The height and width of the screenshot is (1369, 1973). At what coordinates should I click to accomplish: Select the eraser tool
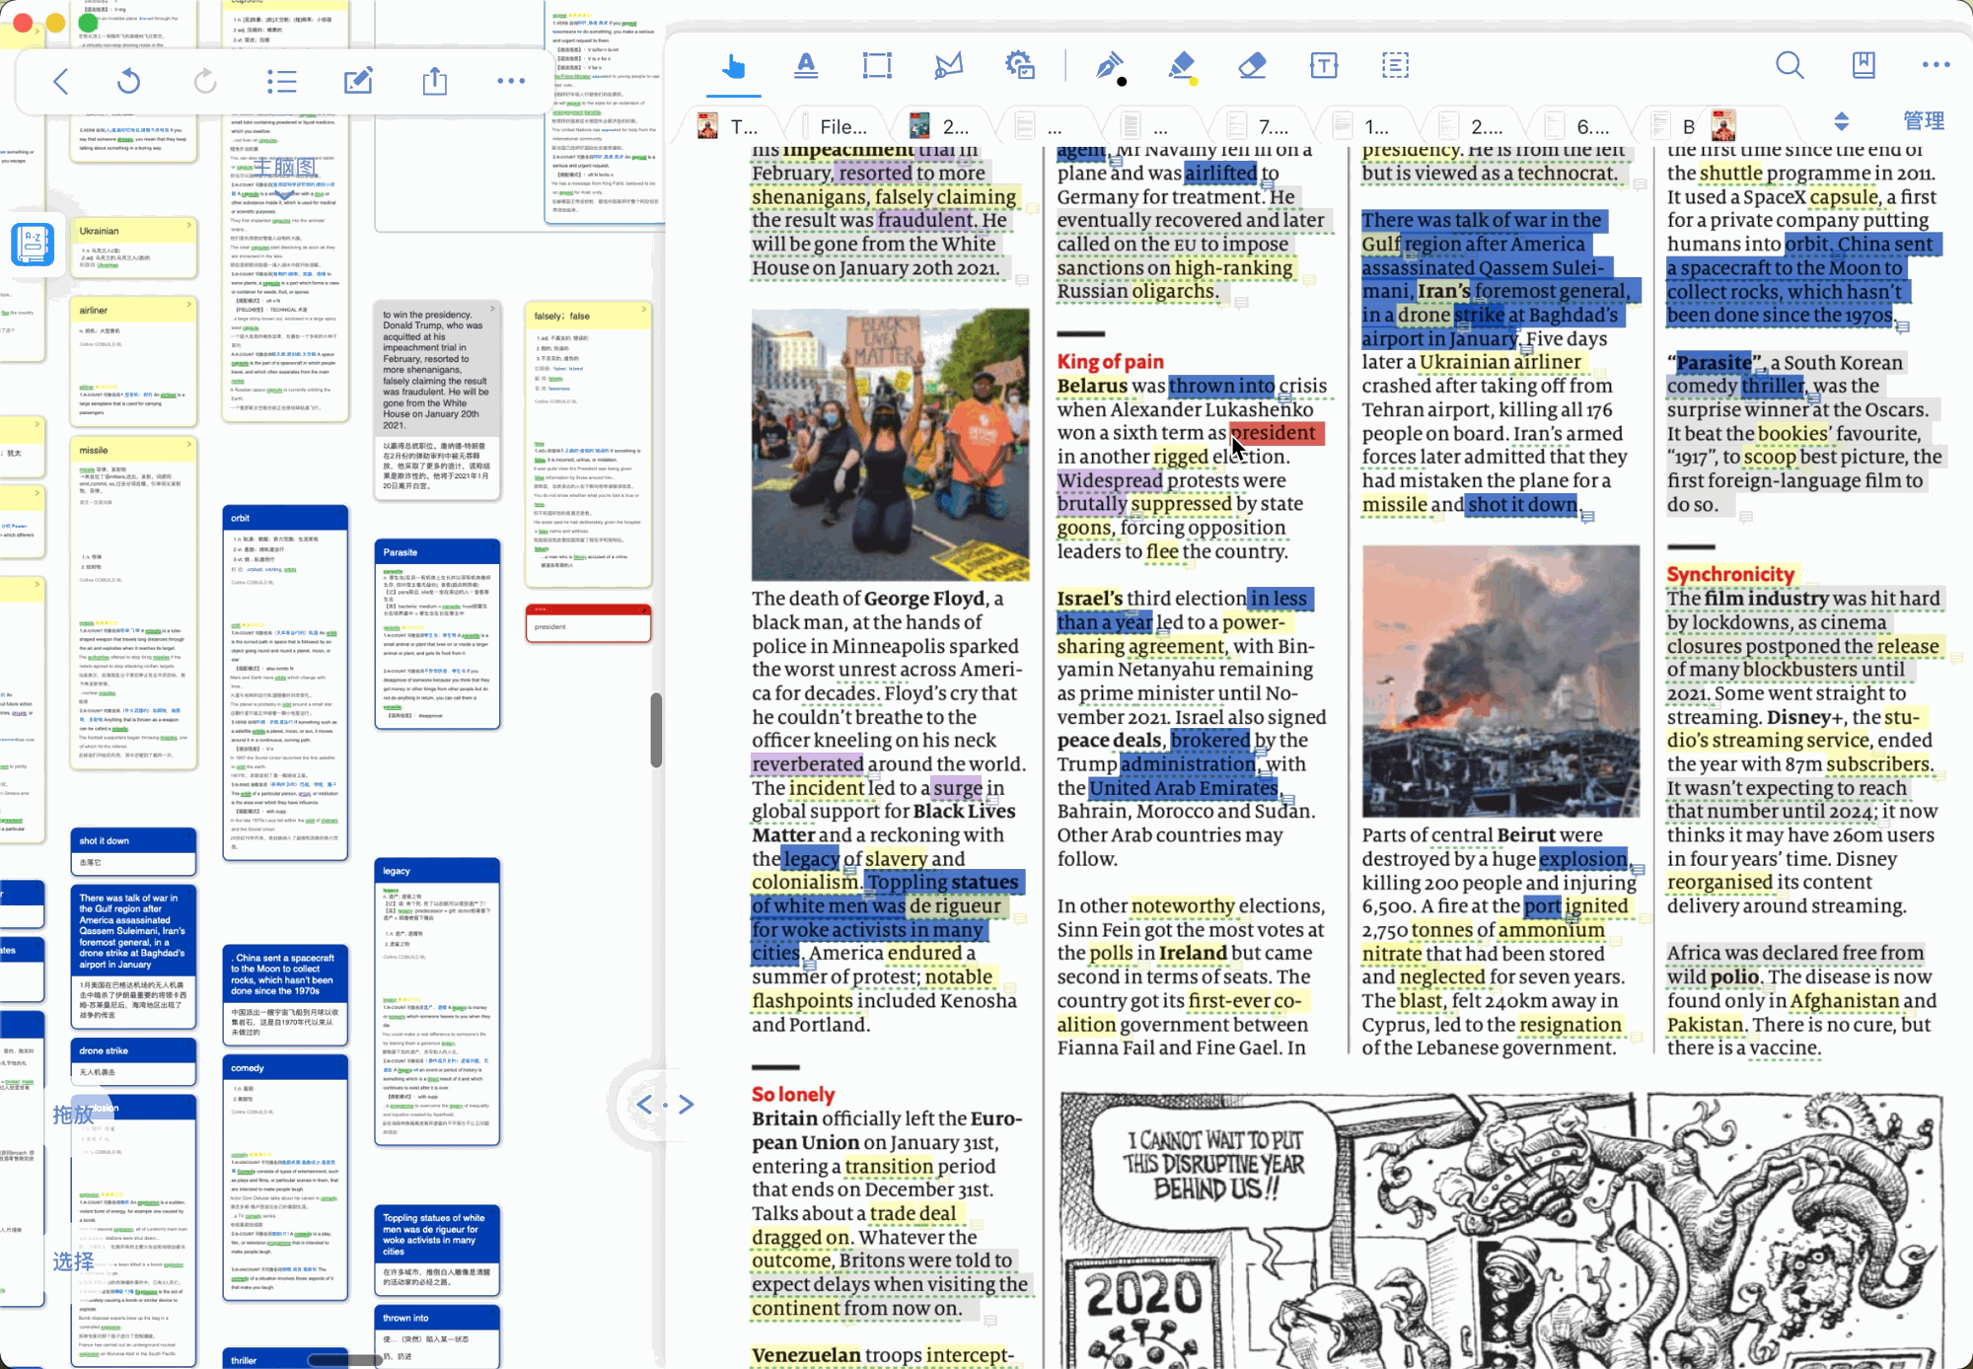[x=1252, y=66]
